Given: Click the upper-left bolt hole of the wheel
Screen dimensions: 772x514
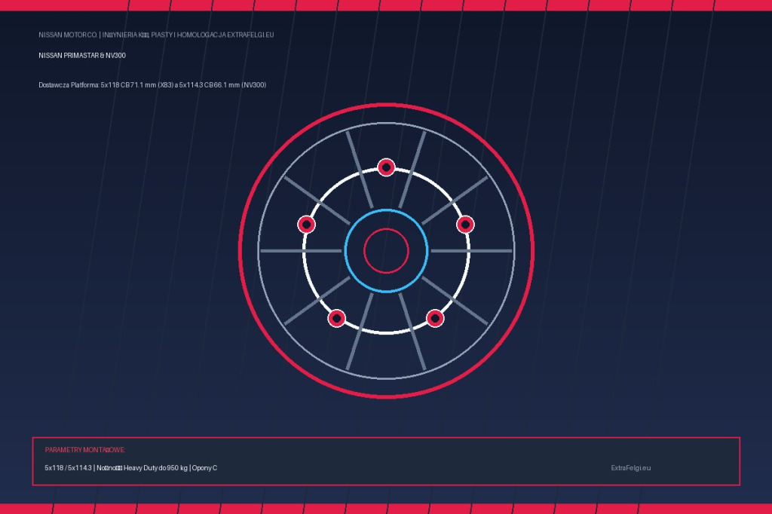Looking at the screenshot, I should [x=307, y=225].
